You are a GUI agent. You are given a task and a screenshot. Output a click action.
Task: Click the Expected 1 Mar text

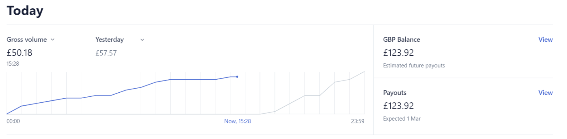402,119
